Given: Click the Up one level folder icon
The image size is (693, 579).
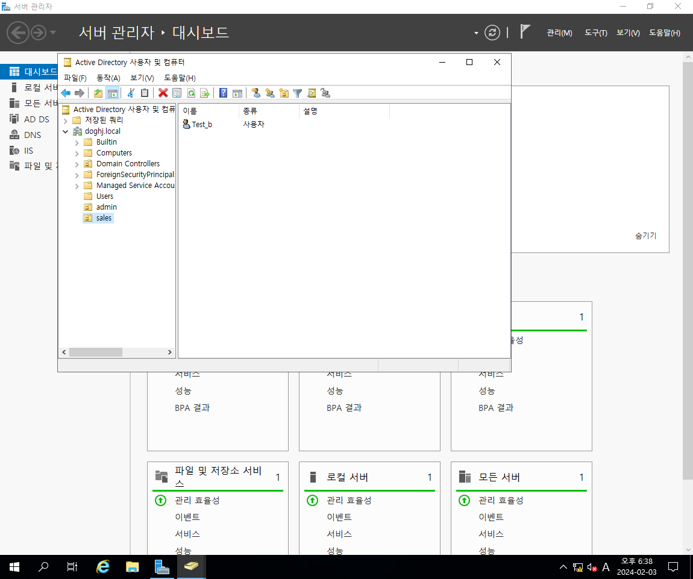Looking at the screenshot, I should coord(98,93).
